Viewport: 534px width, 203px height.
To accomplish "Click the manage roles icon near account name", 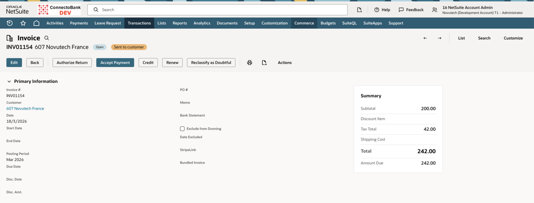I will click(434, 10).
